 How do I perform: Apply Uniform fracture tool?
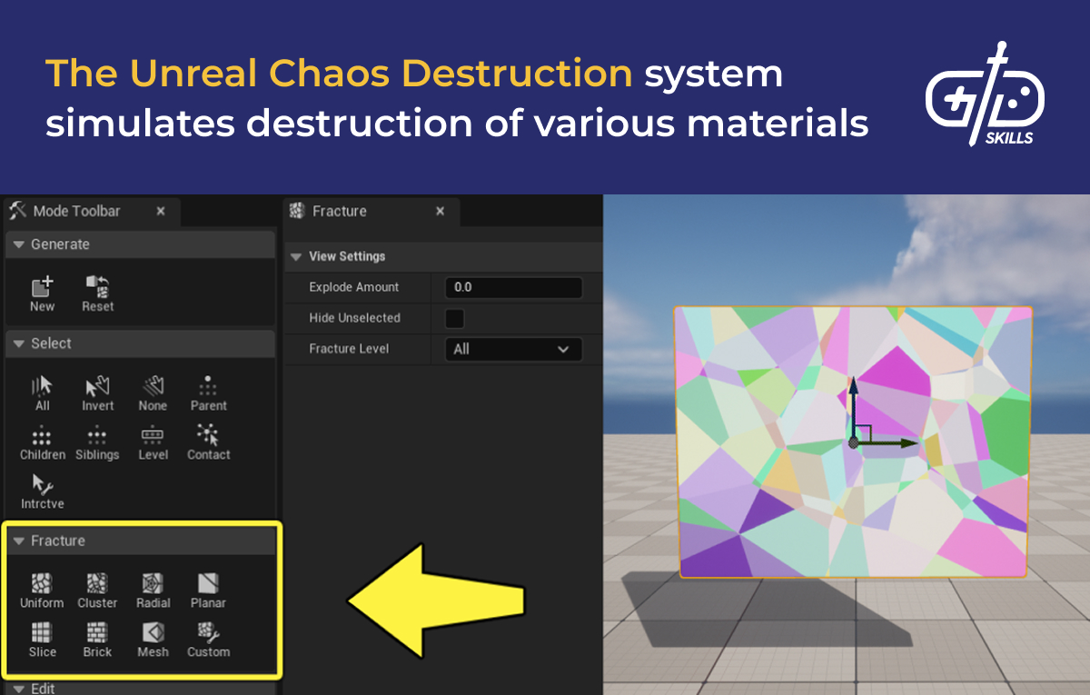tap(42, 591)
